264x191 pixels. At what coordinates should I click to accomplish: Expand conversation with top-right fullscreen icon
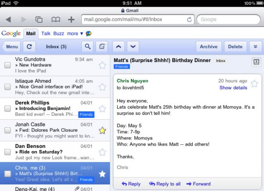point(256,62)
